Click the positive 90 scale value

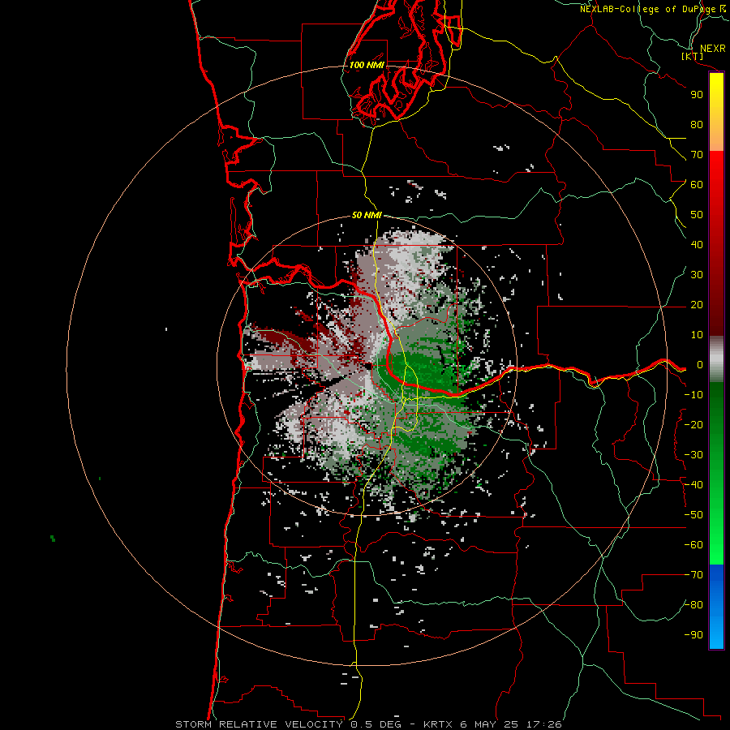(697, 95)
